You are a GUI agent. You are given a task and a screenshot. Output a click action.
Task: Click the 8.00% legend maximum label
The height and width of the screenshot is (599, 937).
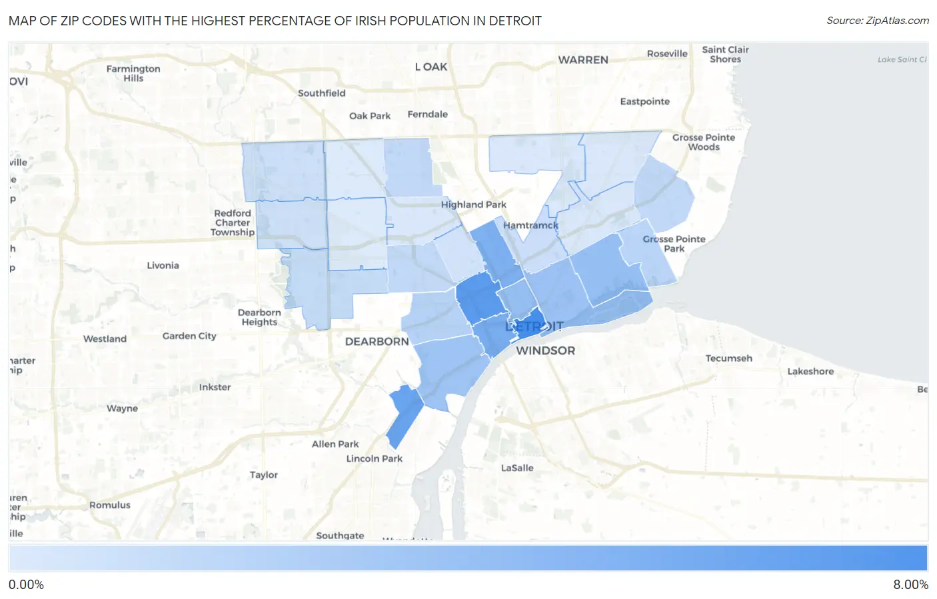pos(910,585)
